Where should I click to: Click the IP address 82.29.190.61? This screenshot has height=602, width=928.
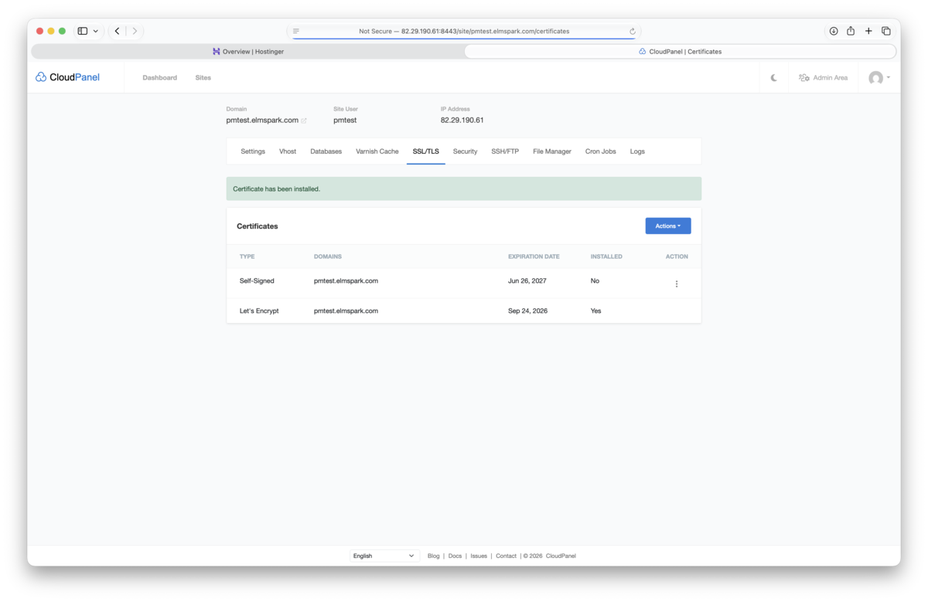point(462,121)
